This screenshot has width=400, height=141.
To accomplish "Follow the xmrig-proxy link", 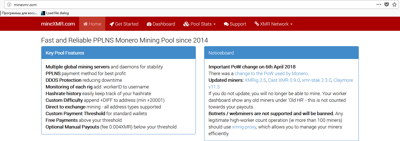I will point(244,127).
